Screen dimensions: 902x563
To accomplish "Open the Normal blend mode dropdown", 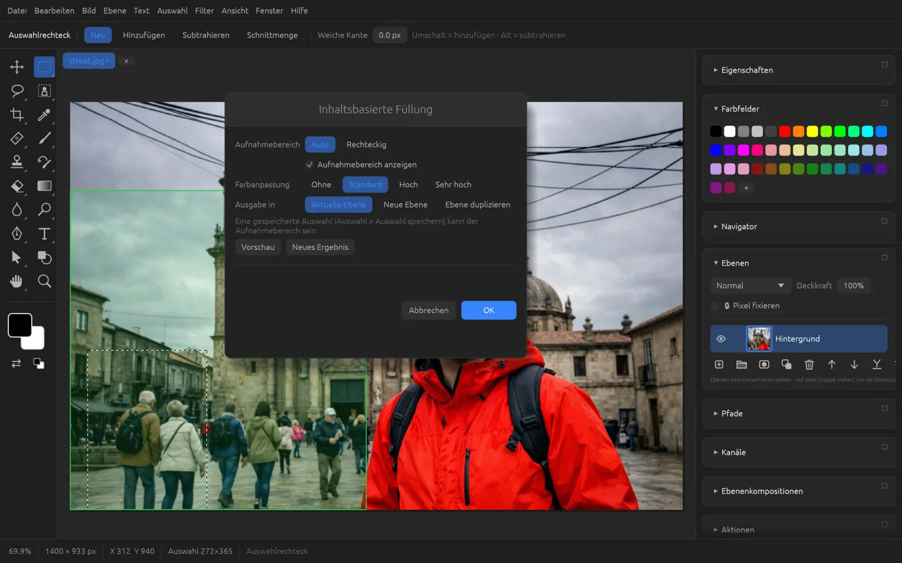I will tap(750, 286).
